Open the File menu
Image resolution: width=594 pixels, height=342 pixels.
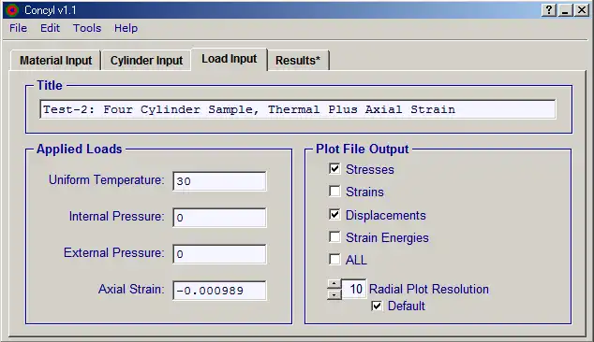pyautogui.click(x=18, y=28)
